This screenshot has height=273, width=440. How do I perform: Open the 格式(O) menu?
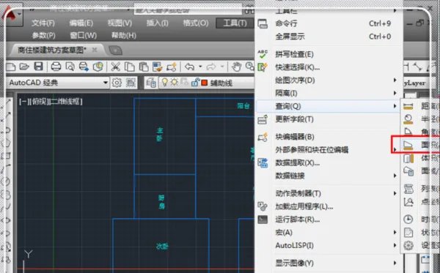(x=196, y=23)
